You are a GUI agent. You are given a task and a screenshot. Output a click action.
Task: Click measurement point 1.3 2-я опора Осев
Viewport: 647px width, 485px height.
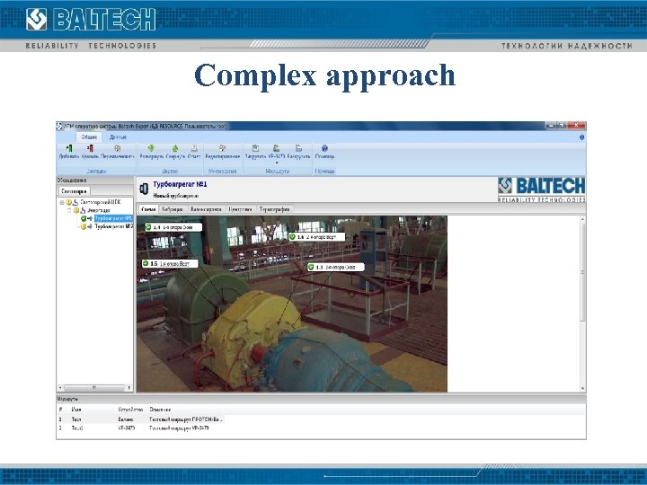(336, 268)
